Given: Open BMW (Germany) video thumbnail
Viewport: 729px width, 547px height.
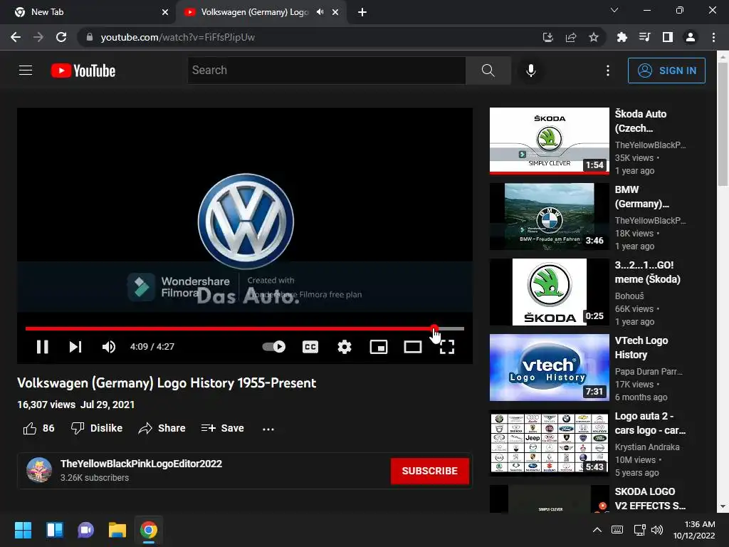Looking at the screenshot, I should (x=549, y=217).
